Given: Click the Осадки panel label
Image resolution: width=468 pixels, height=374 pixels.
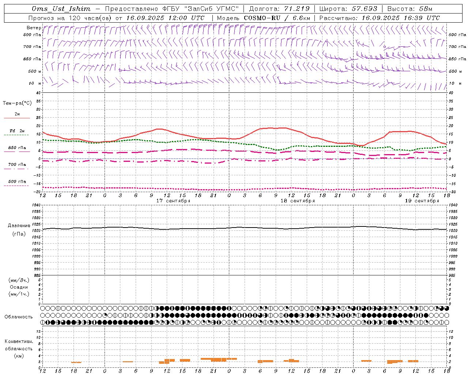Looking at the screenshot, I should pos(19,287).
